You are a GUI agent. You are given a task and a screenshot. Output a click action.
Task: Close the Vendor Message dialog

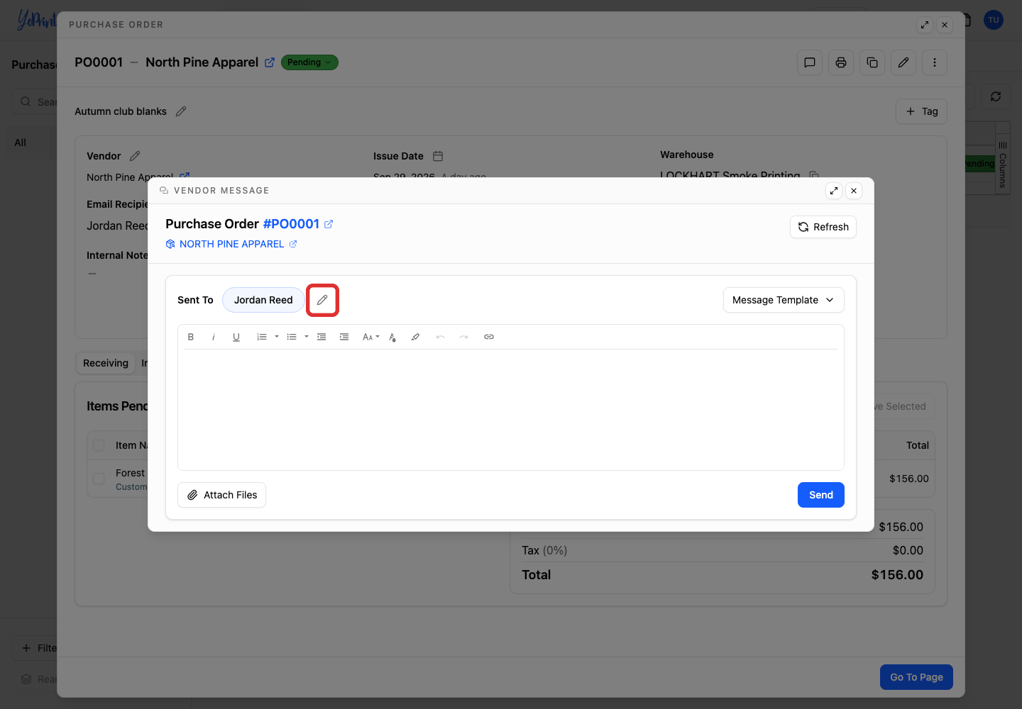[854, 191]
